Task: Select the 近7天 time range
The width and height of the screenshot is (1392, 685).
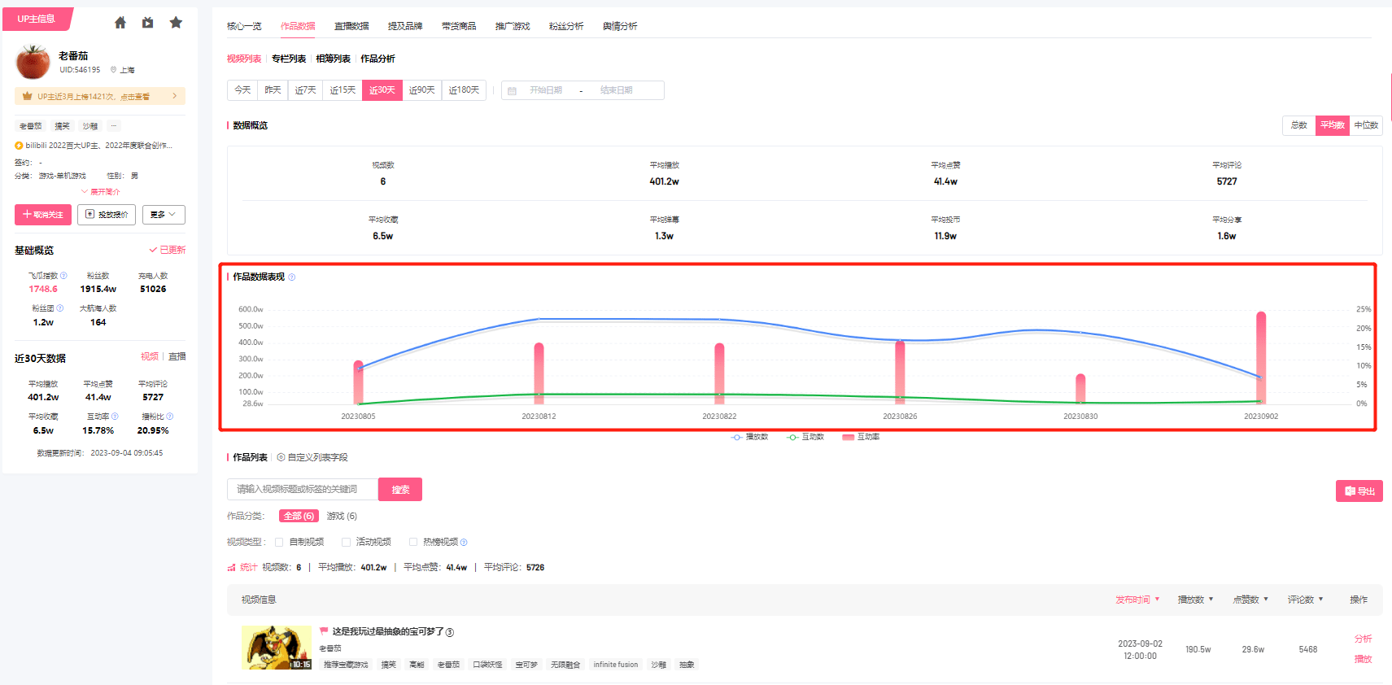Action: tap(306, 90)
